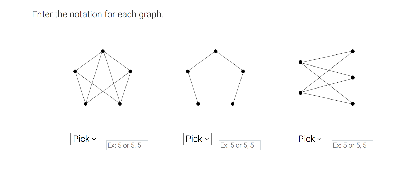Select the top vertex of the complete graph
The height and width of the screenshot is (176, 419).
[103, 51]
